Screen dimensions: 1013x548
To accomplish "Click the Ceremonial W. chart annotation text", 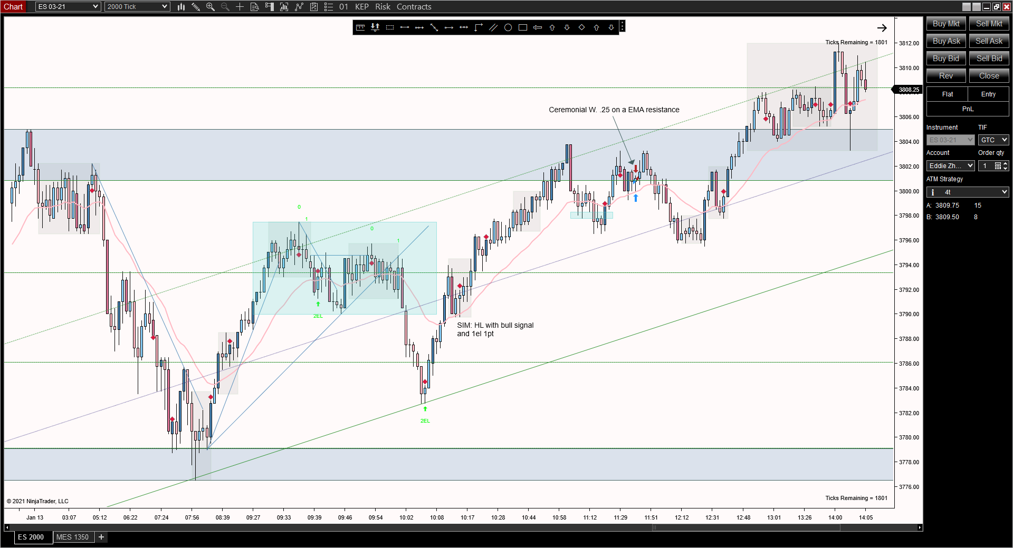I will 614,110.
